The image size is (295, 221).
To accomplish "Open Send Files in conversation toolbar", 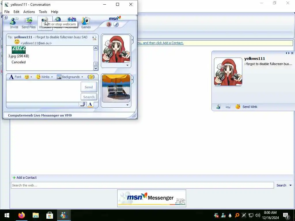I will click(x=29, y=23).
